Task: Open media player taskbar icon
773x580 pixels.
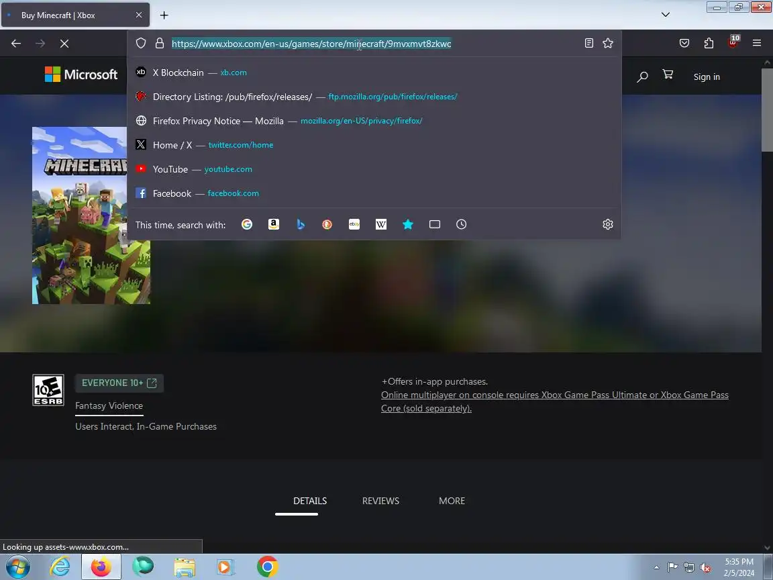Action: click(225, 567)
